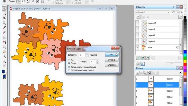This screenshot has height=106, width=188.
Task: Select the Fill bucket tool
Action: 4,52
